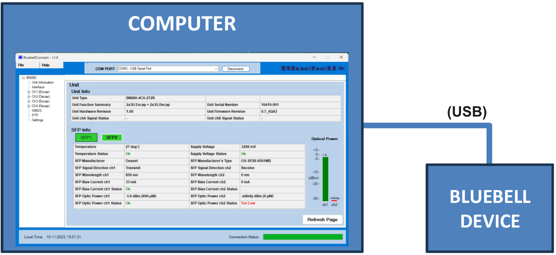The height and width of the screenshot is (255, 556).
Task: Click the green Connection Status bar
Action: pos(303,237)
